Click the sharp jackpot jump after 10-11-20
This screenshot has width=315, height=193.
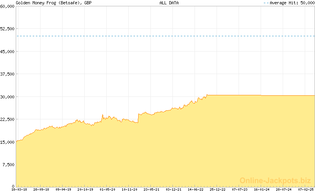coord(138,118)
